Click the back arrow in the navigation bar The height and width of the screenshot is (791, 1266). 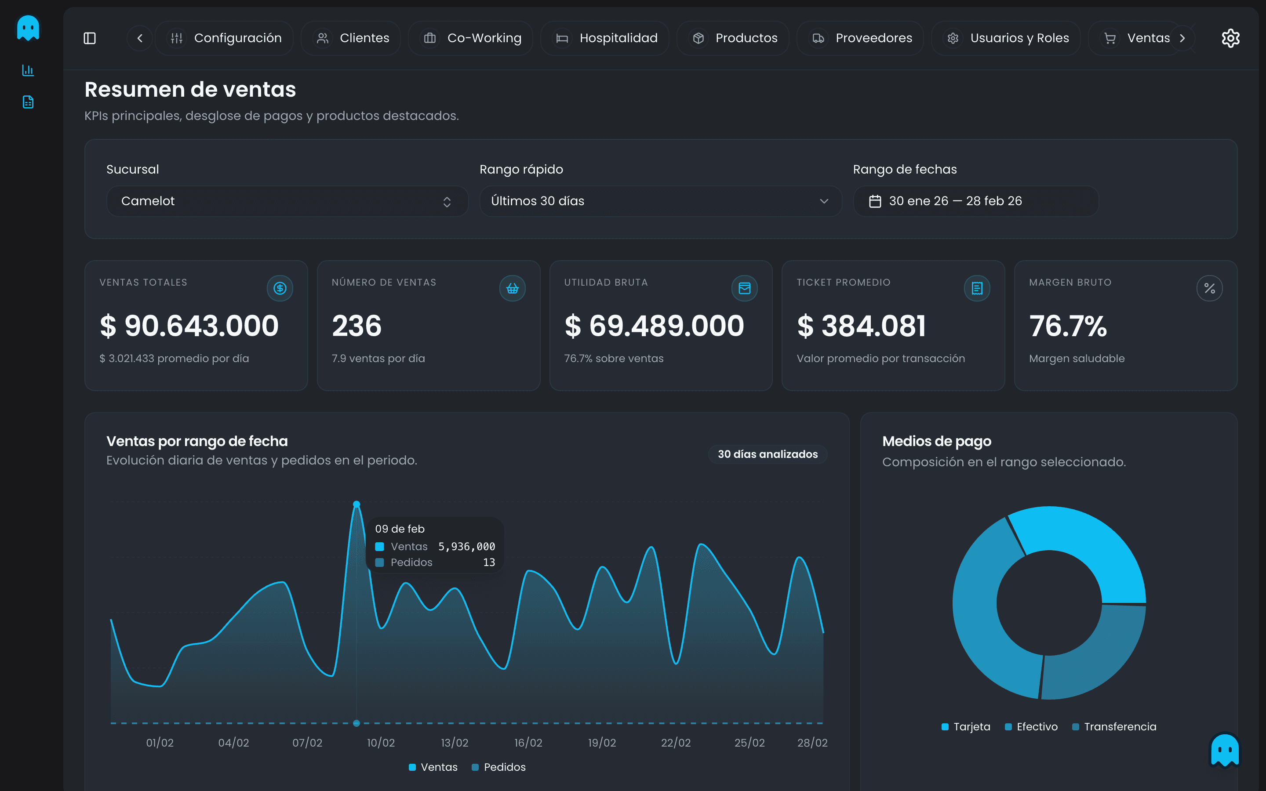click(139, 38)
